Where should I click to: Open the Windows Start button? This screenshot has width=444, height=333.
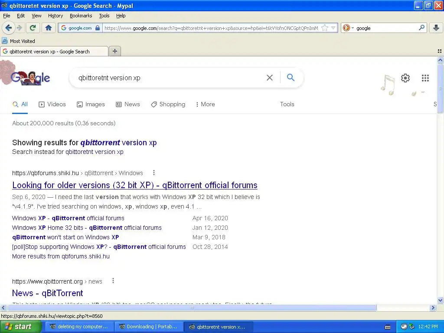pos(20,327)
